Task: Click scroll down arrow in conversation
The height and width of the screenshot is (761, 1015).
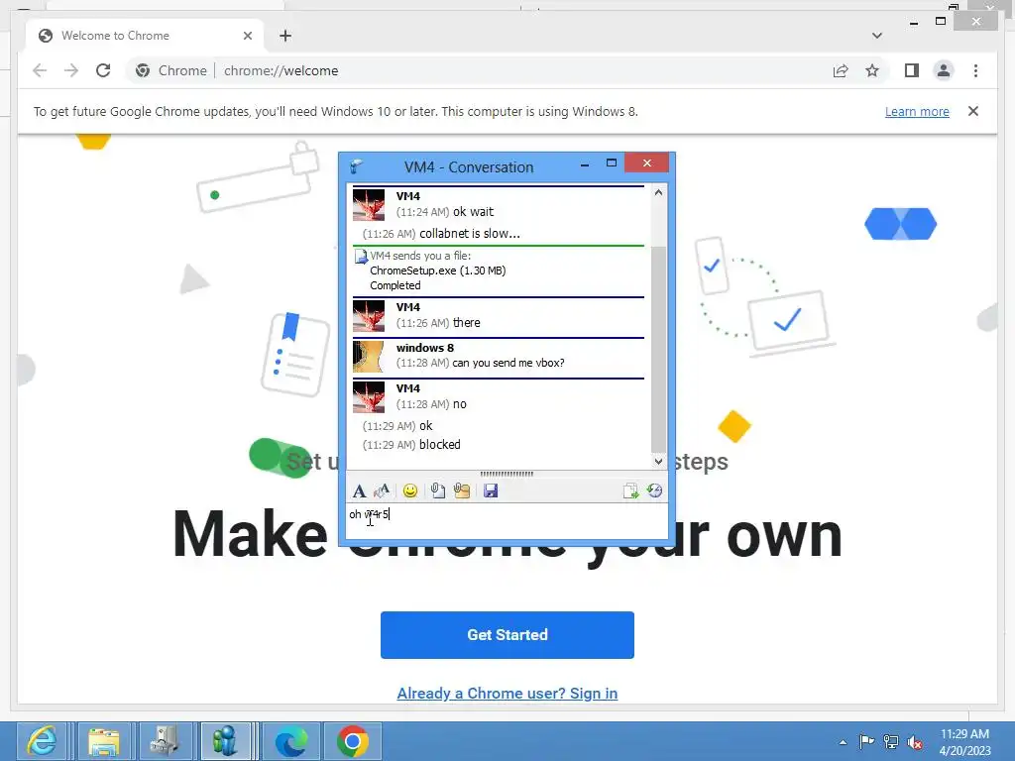Action: click(658, 462)
